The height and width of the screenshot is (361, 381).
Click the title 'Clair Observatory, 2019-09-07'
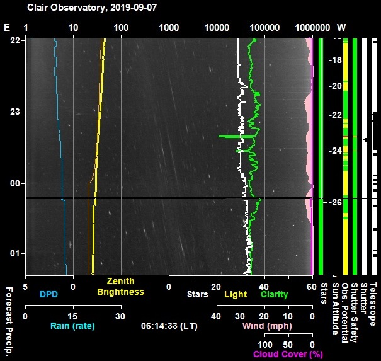92,8
